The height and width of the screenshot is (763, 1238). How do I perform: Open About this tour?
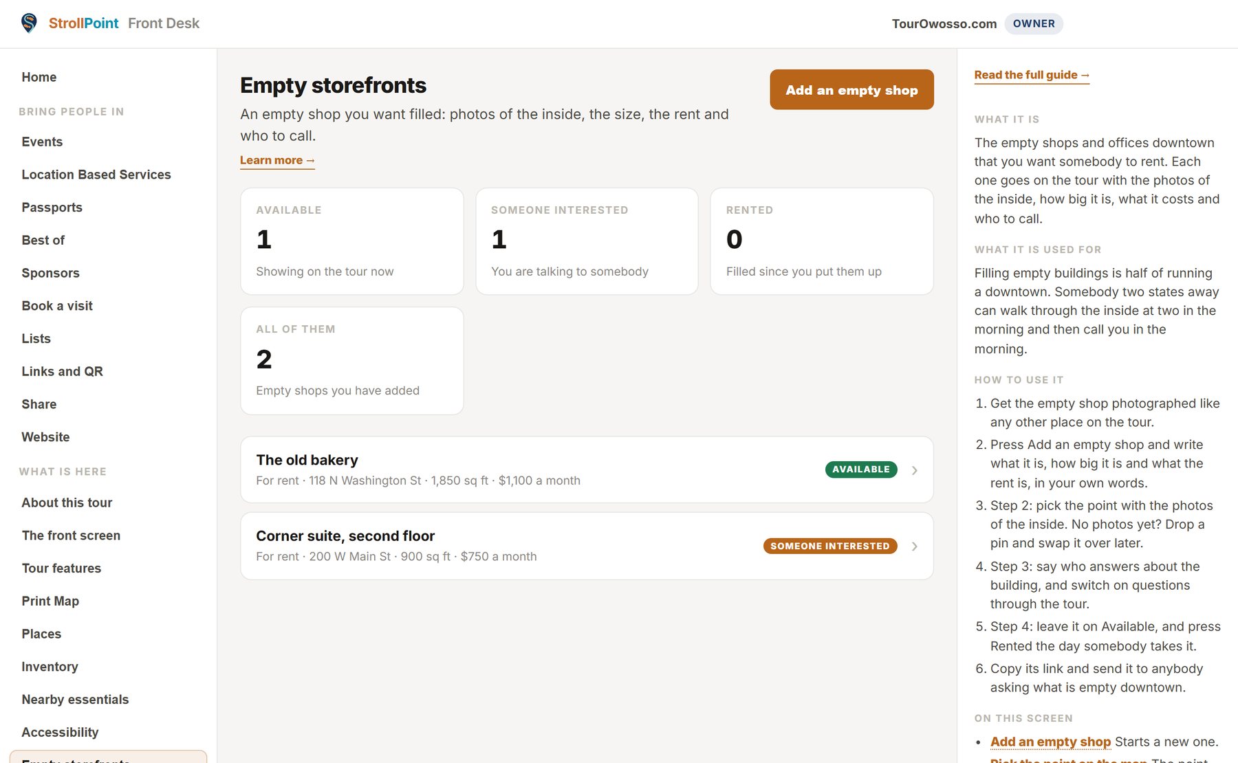click(x=67, y=502)
